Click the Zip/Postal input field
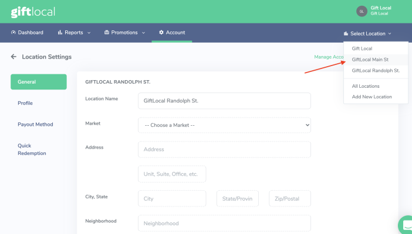The width and height of the screenshot is (412, 234). (x=290, y=199)
